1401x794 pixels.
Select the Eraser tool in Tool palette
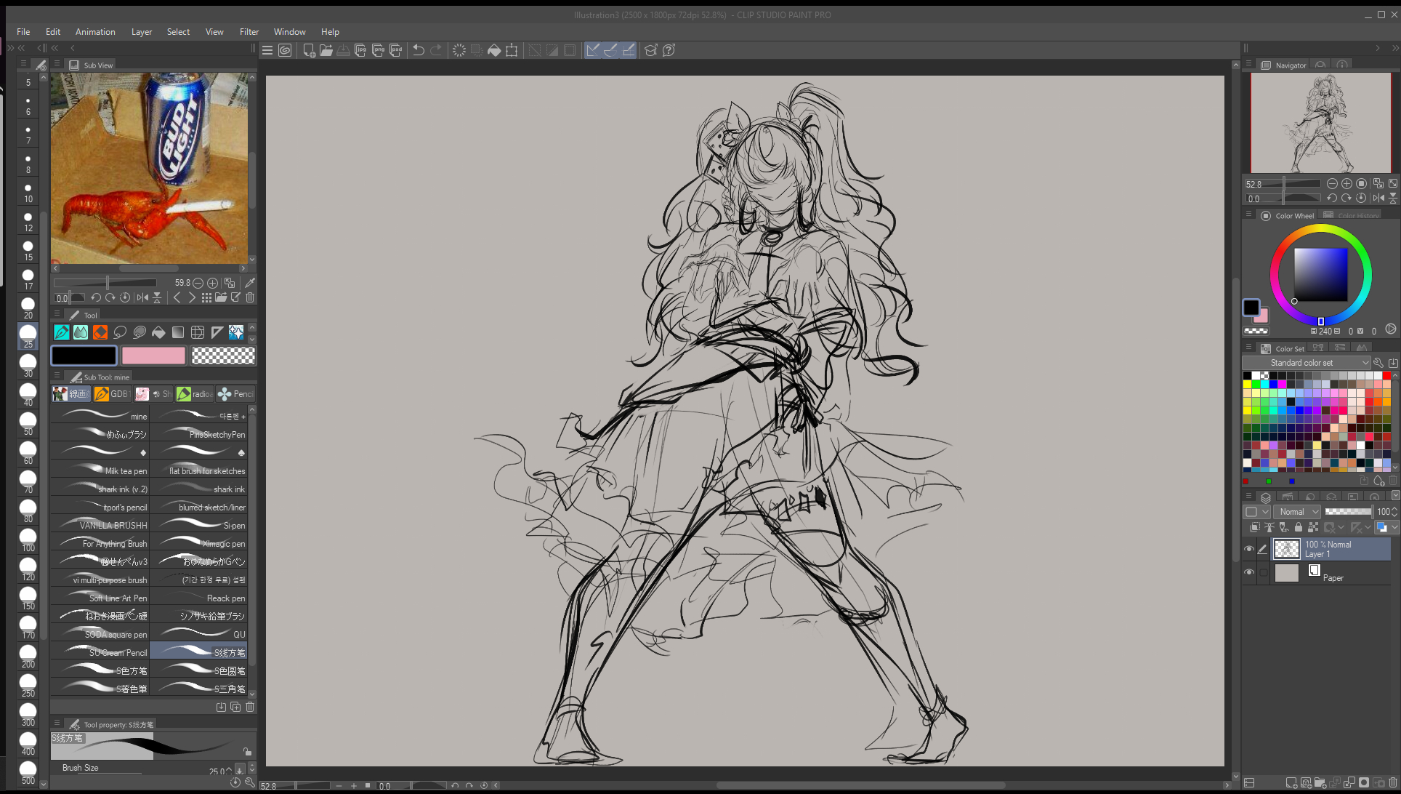point(100,332)
